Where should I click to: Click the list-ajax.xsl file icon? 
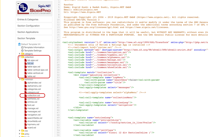25,60
